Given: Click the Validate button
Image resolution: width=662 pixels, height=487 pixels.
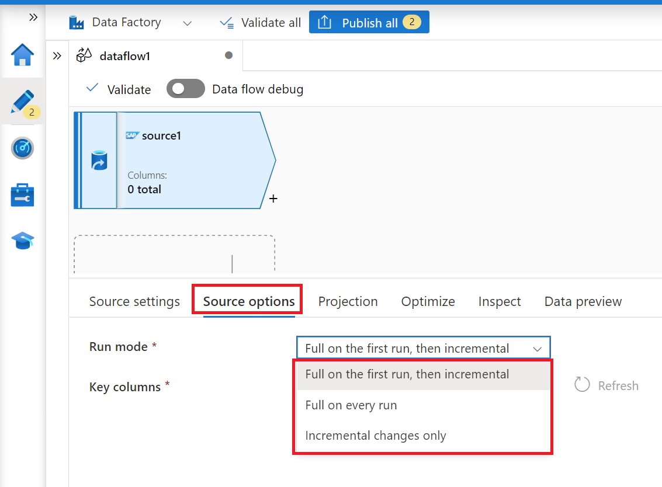Looking at the screenshot, I should [x=127, y=89].
